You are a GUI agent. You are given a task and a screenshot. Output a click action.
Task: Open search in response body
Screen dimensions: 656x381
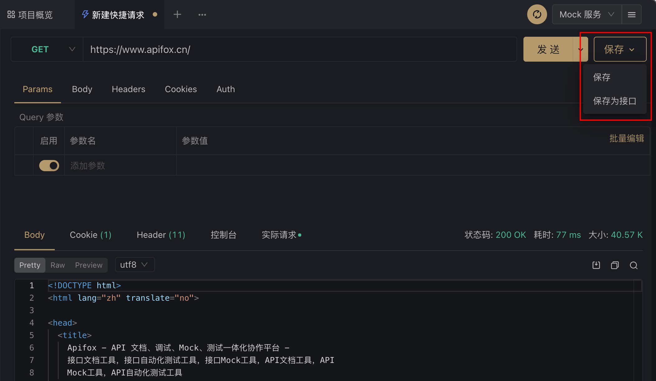coord(634,265)
